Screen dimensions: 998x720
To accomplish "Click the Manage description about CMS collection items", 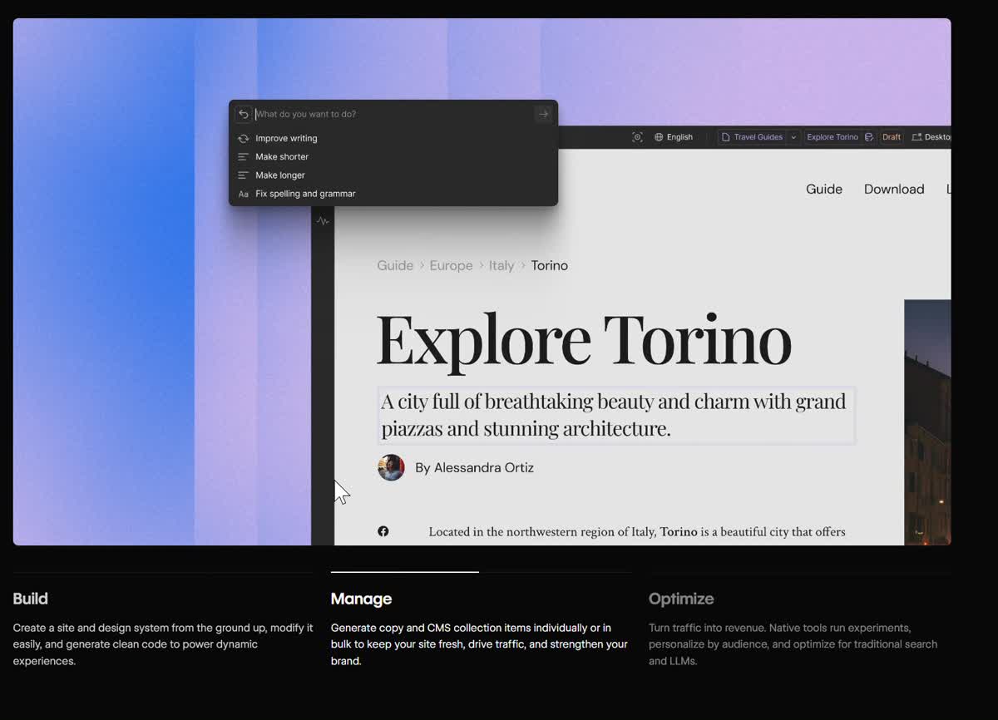I will [480, 644].
